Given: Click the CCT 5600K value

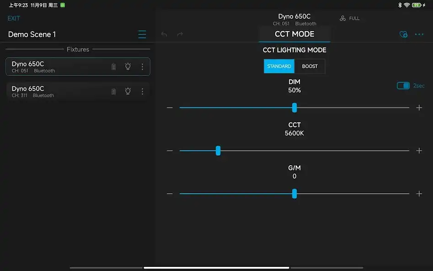Looking at the screenshot, I should tap(294, 133).
